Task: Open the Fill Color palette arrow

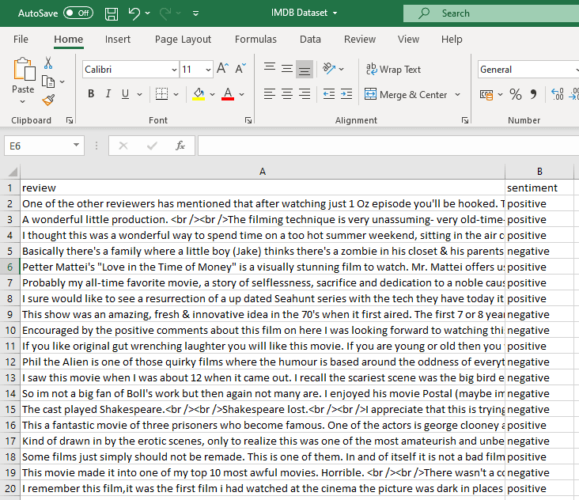Action: pos(212,94)
